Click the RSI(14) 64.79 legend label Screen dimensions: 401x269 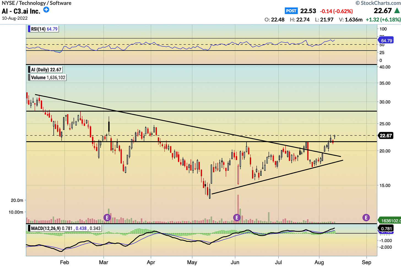pos(43,29)
